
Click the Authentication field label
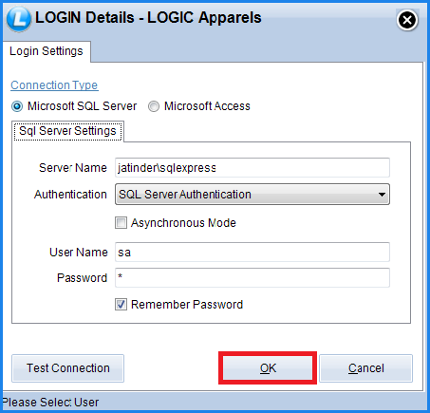70,195
